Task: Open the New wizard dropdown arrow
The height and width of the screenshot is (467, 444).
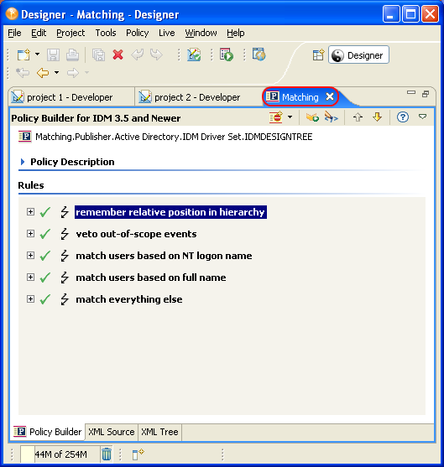Action: (37, 54)
